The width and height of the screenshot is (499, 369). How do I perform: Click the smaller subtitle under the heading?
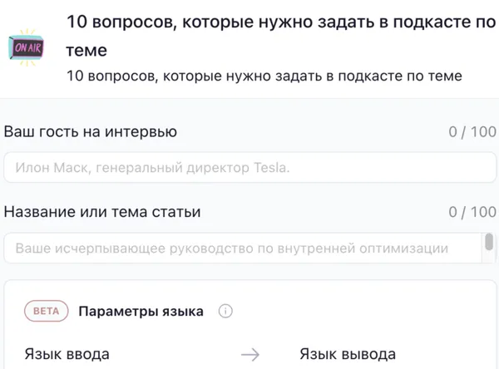(264, 76)
